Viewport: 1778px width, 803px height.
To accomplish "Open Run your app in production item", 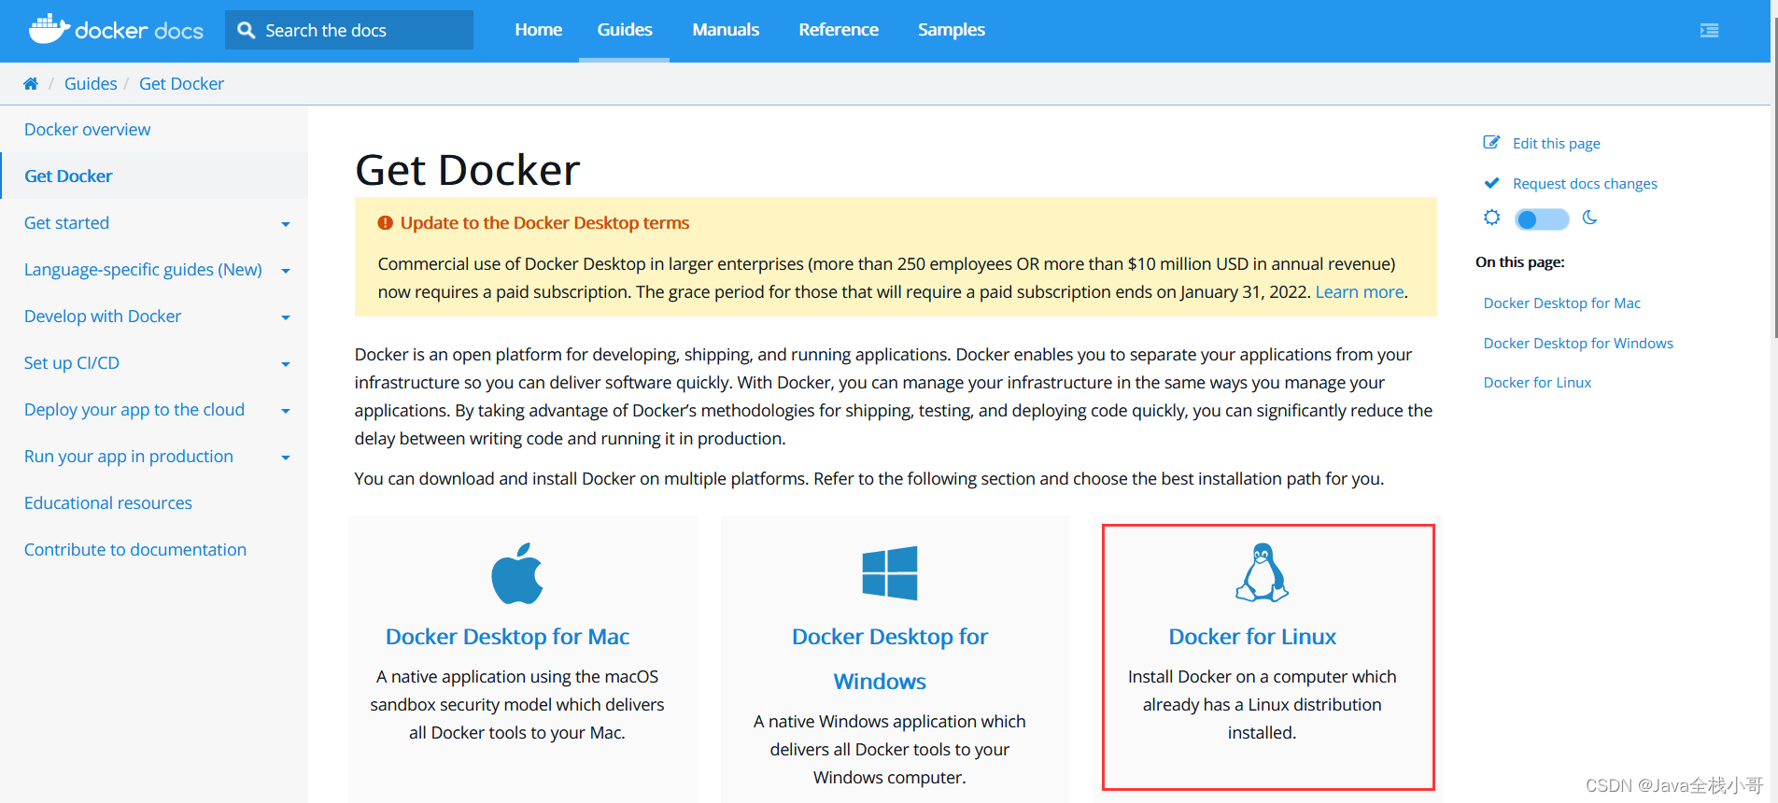I will pos(129,457).
